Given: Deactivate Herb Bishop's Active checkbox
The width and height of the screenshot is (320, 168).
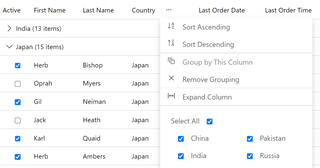Looking at the screenshot, I should point(18,66).
